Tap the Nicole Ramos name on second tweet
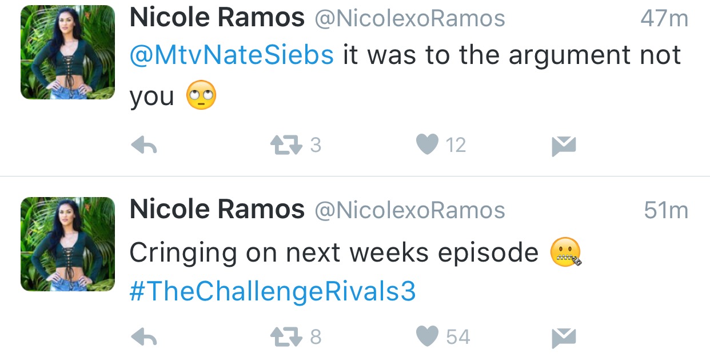This screenshot has height=357, width=710. (x=217, y=210)
